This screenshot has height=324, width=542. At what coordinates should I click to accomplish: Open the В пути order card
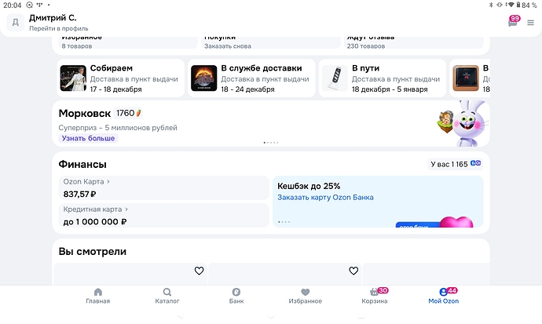[x=383, y=78]
